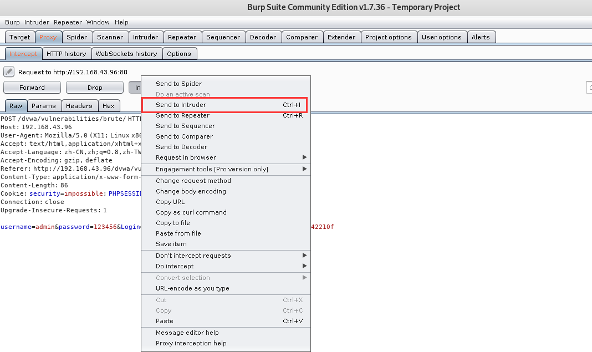The image size is (592, 352).
Task: Select the WebSockets history sub-tab
Action: click(x=126, y=54)
